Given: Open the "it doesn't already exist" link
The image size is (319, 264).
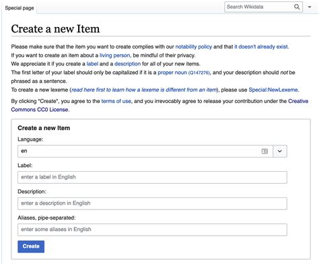Looking at the screenshot, I should (261, 46).
